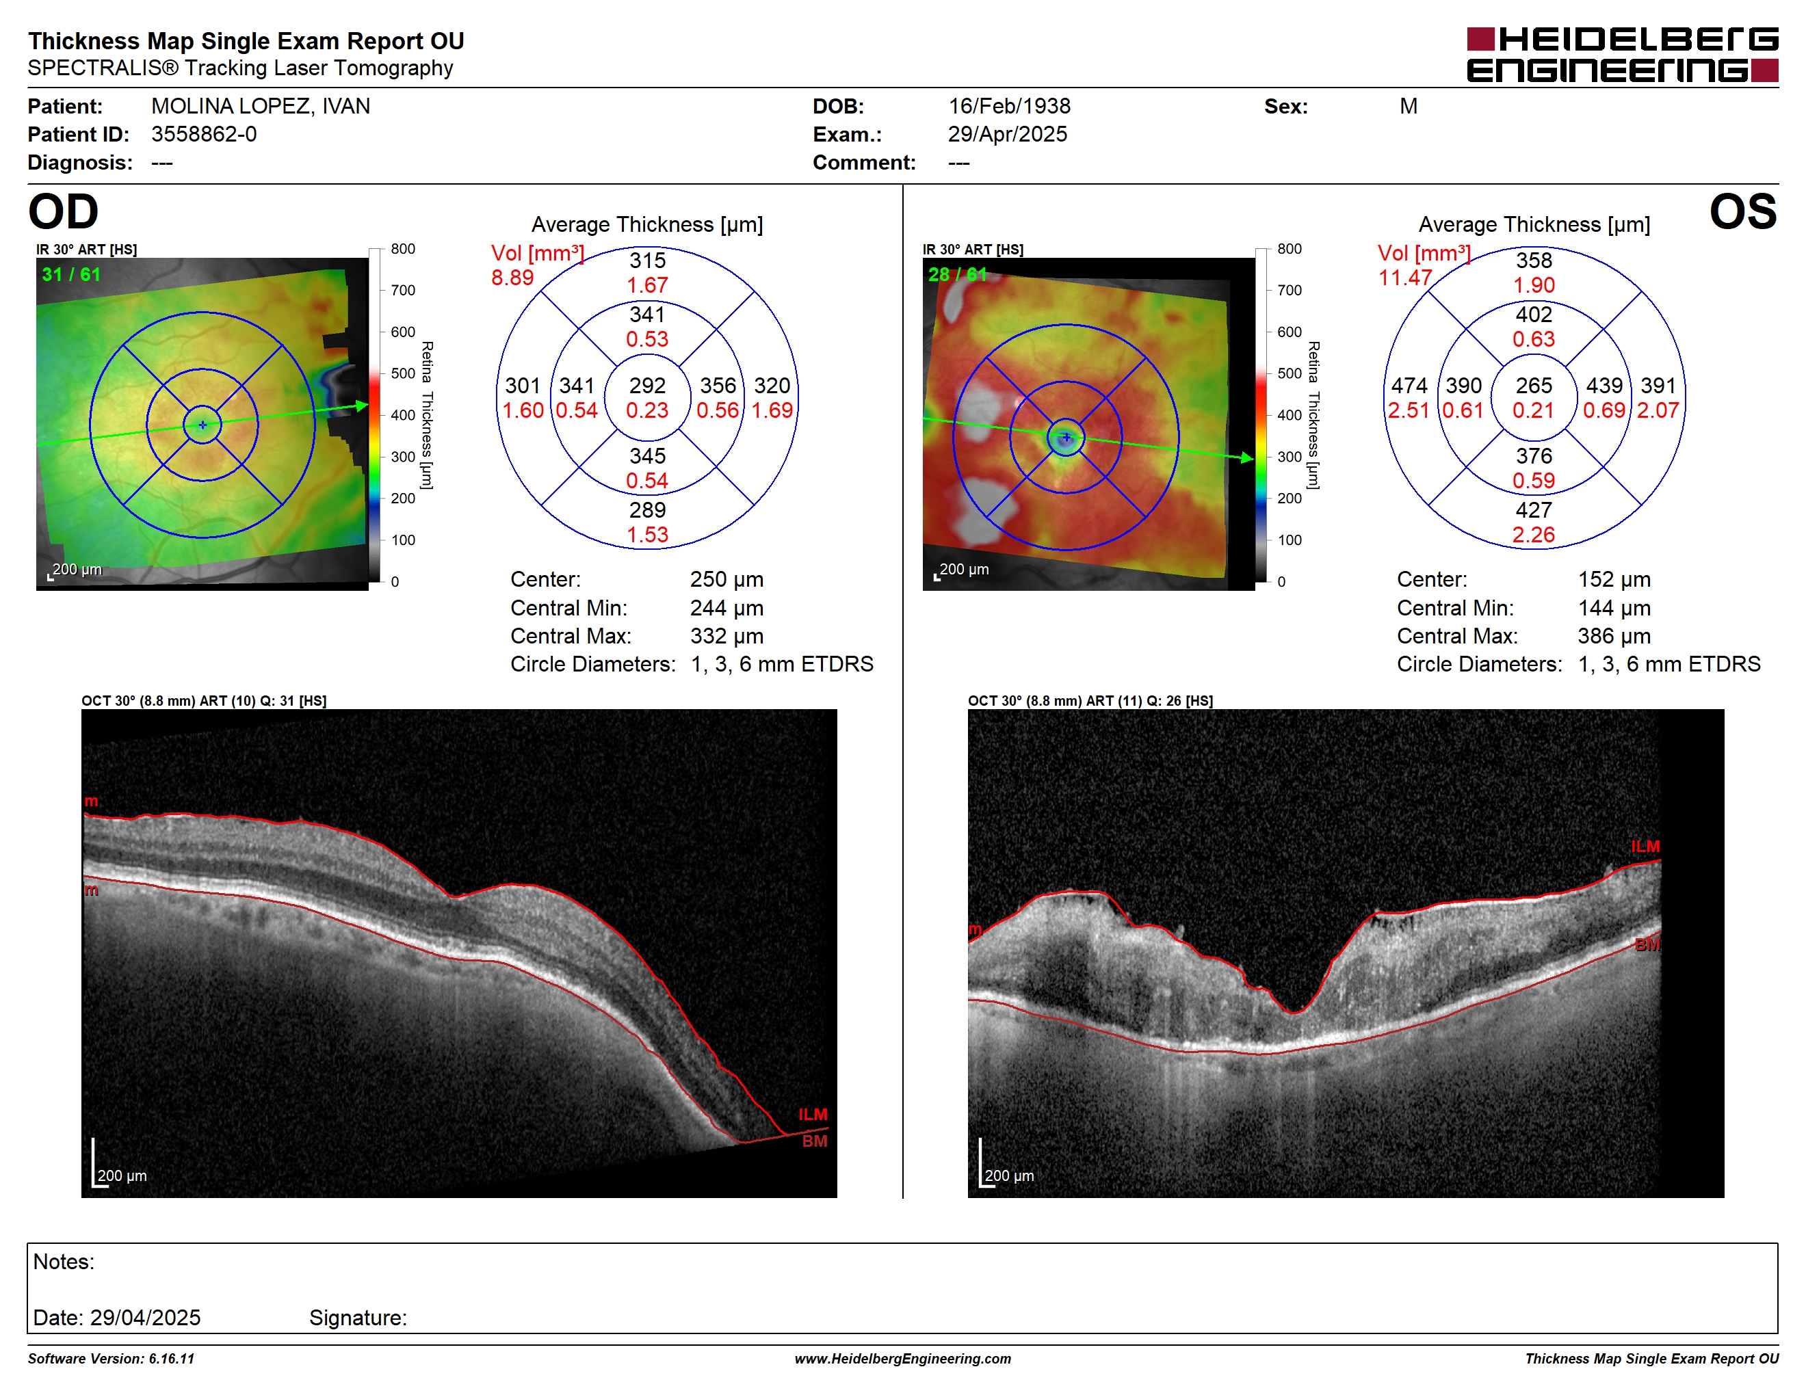The height and width of the screenshot is (1395, 1806).
Task: Click OS Central Max value 386 µm
Action: [1614, 637]
